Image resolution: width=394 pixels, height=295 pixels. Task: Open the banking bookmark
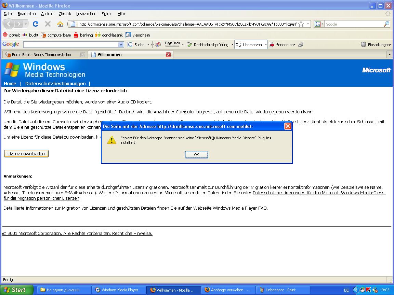(x=83, y=35)
